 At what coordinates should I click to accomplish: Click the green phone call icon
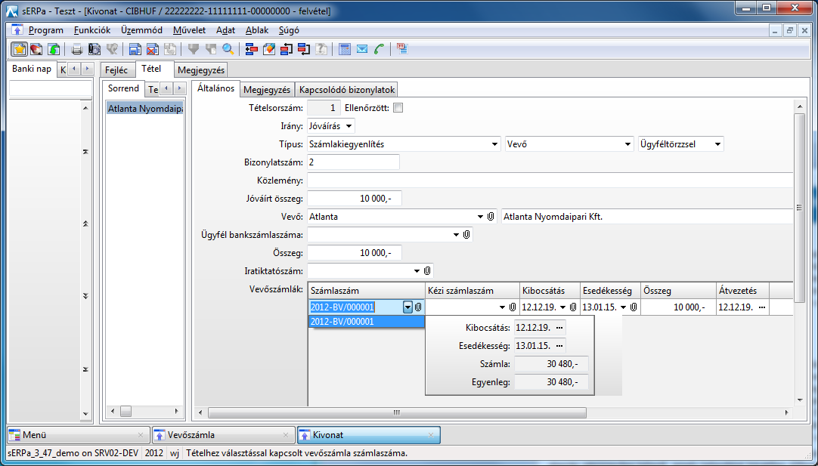click(x=380, y=49)
